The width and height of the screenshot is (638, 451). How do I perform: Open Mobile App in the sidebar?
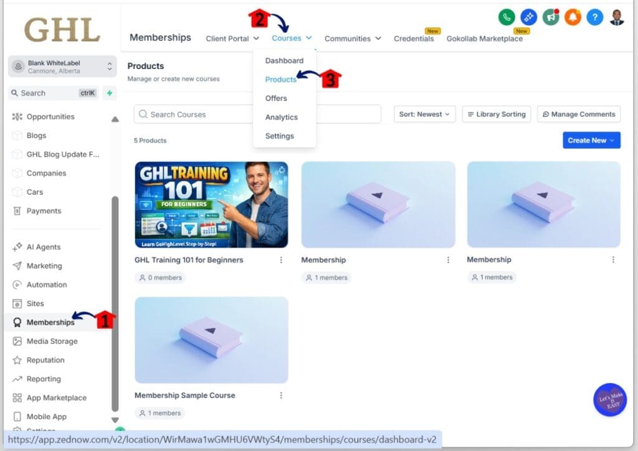point(46,416)
